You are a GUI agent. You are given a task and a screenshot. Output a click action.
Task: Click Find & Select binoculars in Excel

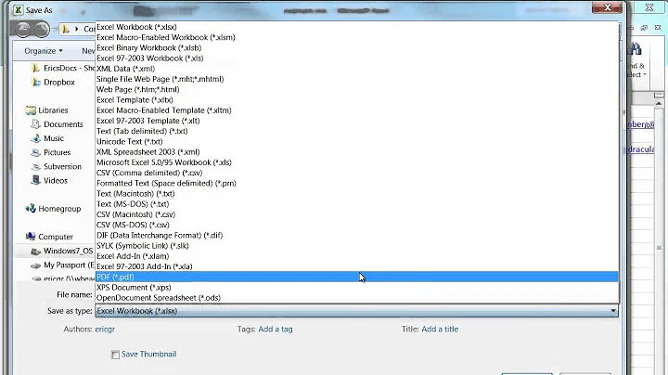636,49
